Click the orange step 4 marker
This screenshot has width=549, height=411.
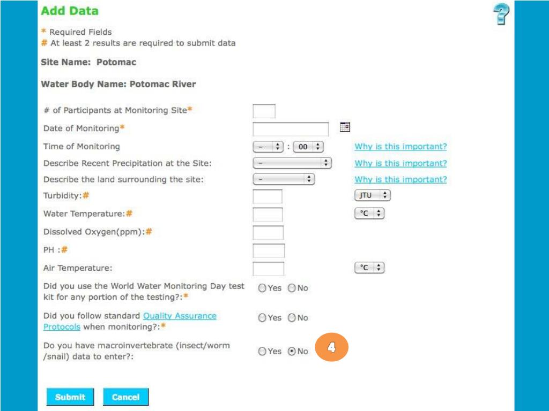tap(331, 347)
